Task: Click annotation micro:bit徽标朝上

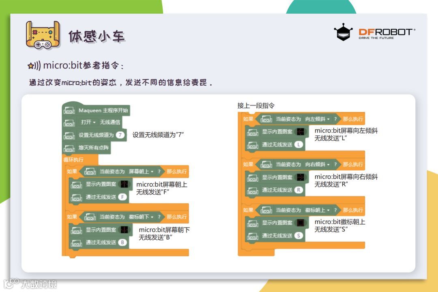Action: [340, 222]
